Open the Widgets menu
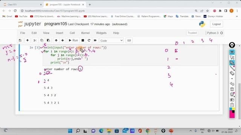241x135 pixels. tap(101, 33)
